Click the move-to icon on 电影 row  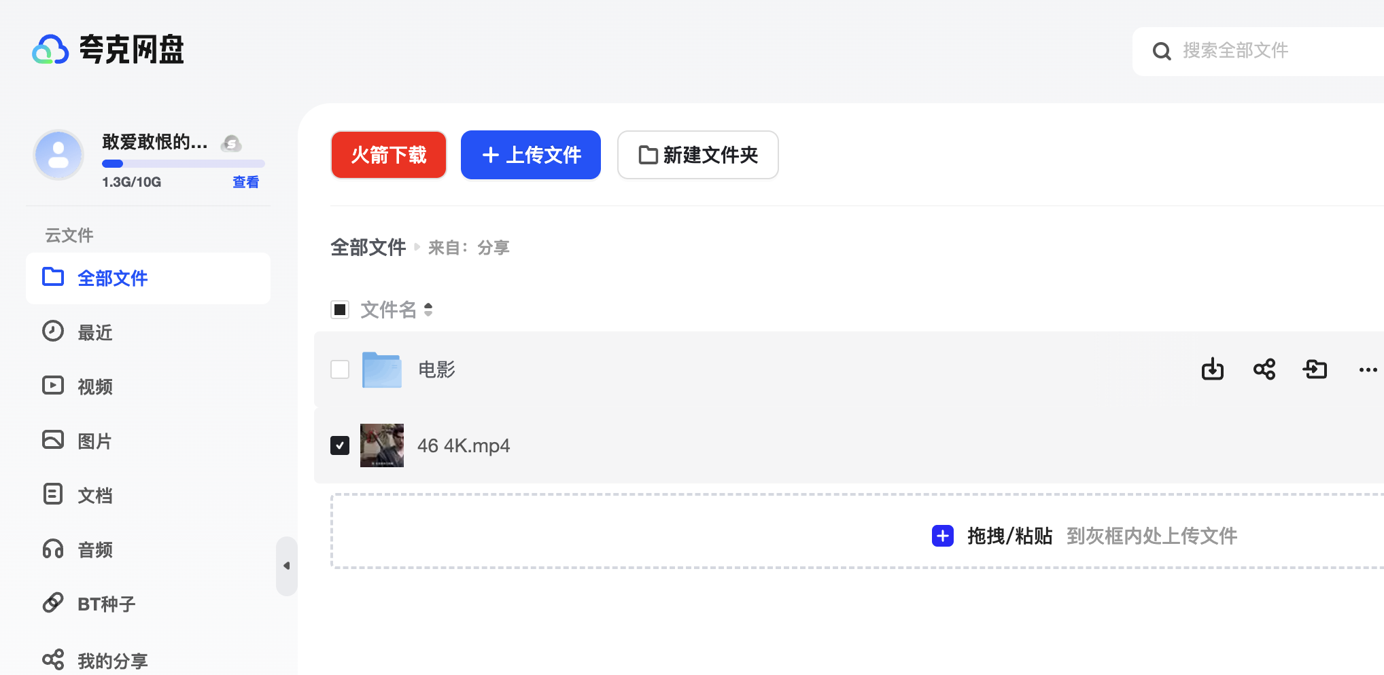pos(1315,369)
